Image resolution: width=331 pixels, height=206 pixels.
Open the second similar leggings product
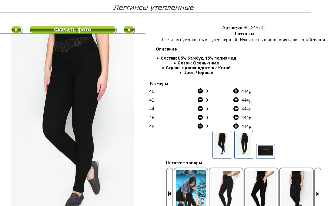pos(226,188)
